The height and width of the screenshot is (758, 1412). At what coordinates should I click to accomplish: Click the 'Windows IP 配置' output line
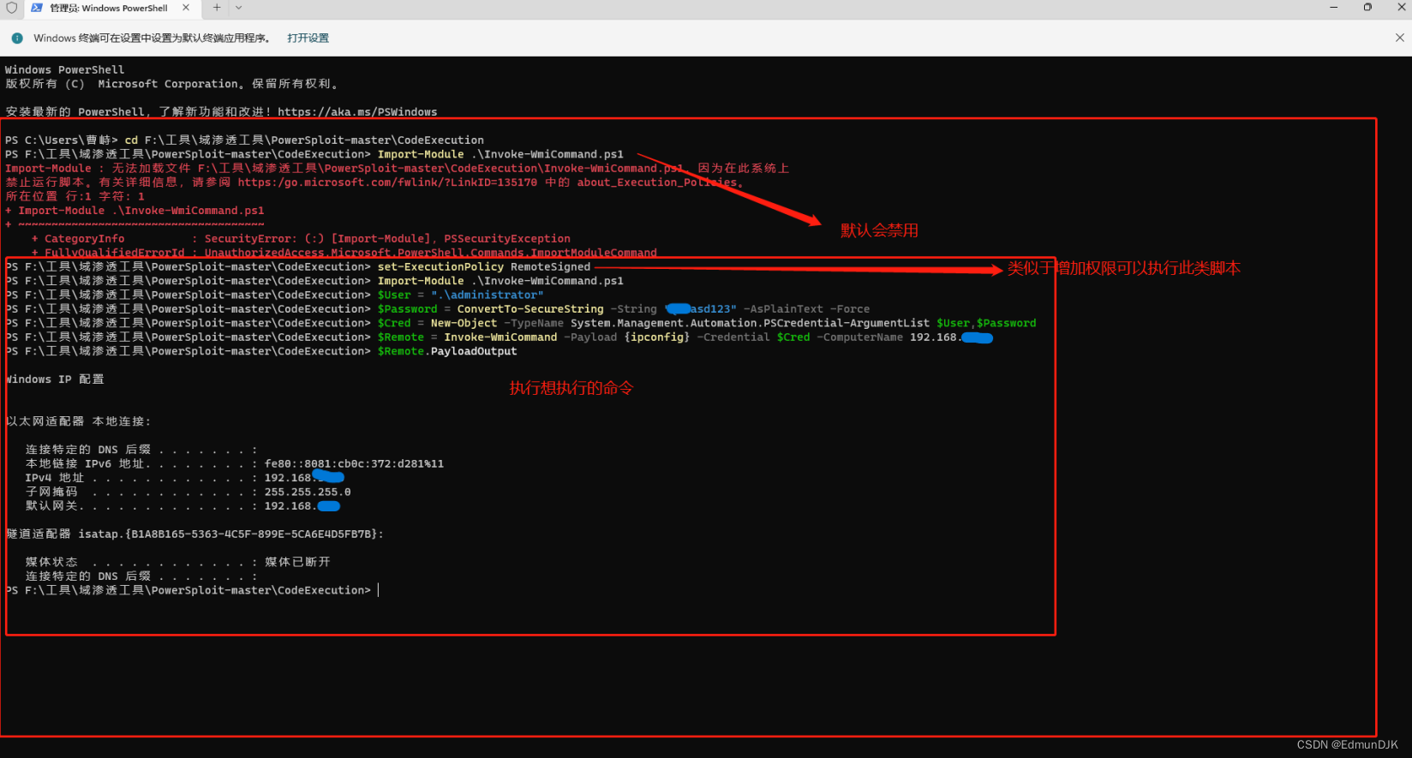point(55,379)
